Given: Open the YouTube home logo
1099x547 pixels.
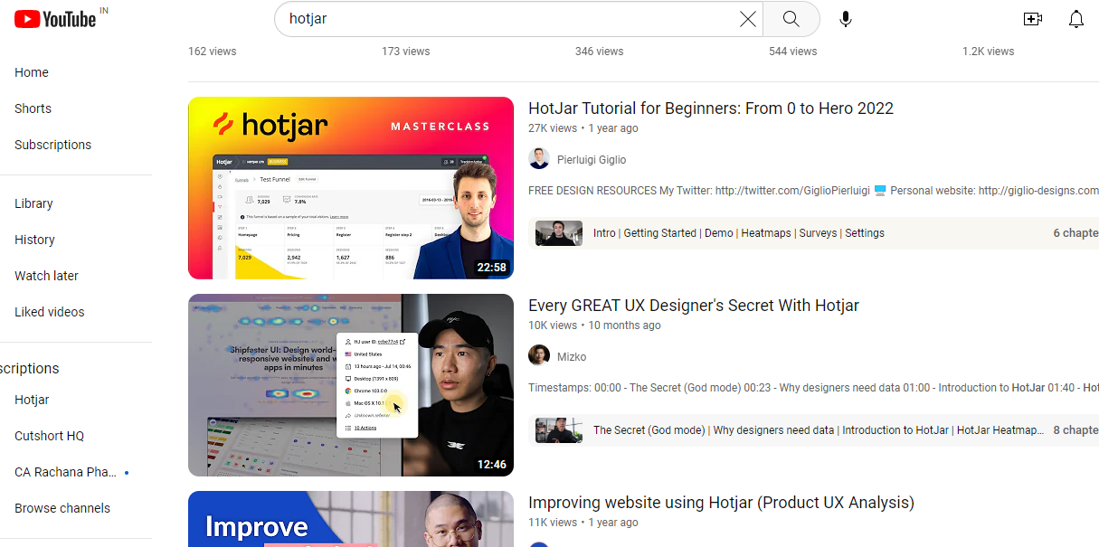Looking at the screenshot, I should coord(55,19).
